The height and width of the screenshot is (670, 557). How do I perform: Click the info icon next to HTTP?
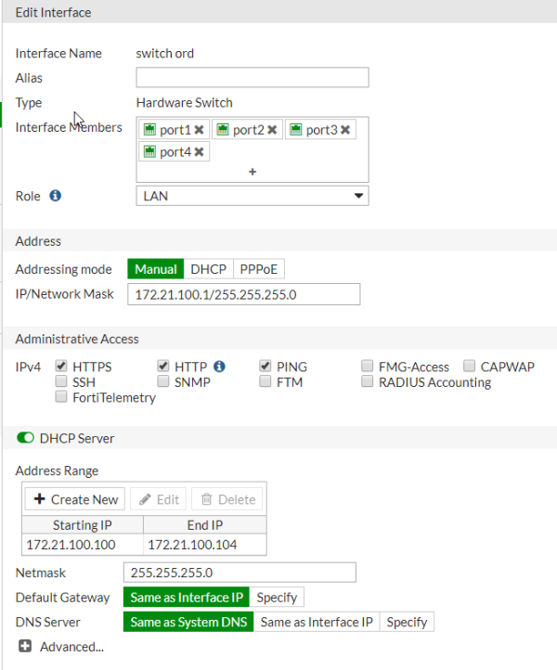[x=219, y=367]
